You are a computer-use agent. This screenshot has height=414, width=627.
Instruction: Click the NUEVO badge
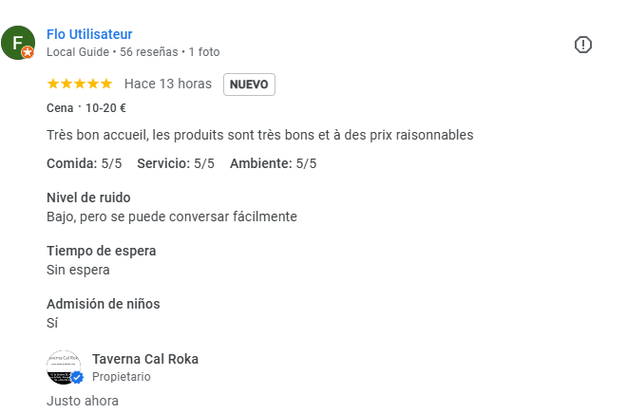pyautogui.click(x=249, y=85)
